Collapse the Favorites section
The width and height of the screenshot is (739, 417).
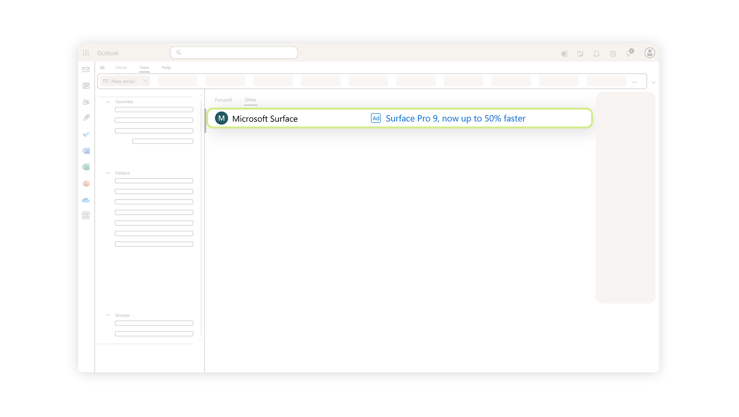[108, 102]
